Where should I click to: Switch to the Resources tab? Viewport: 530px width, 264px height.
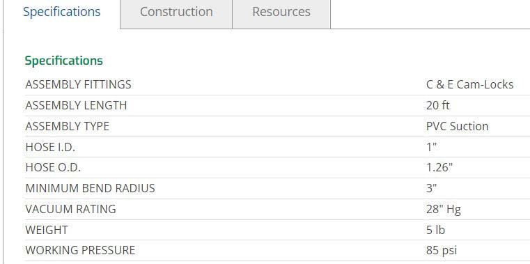click(281, 12)
